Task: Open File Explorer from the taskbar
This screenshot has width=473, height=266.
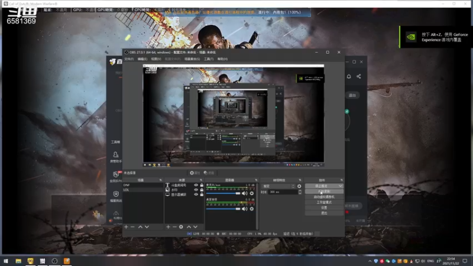Action: click(x=18, y=261)
